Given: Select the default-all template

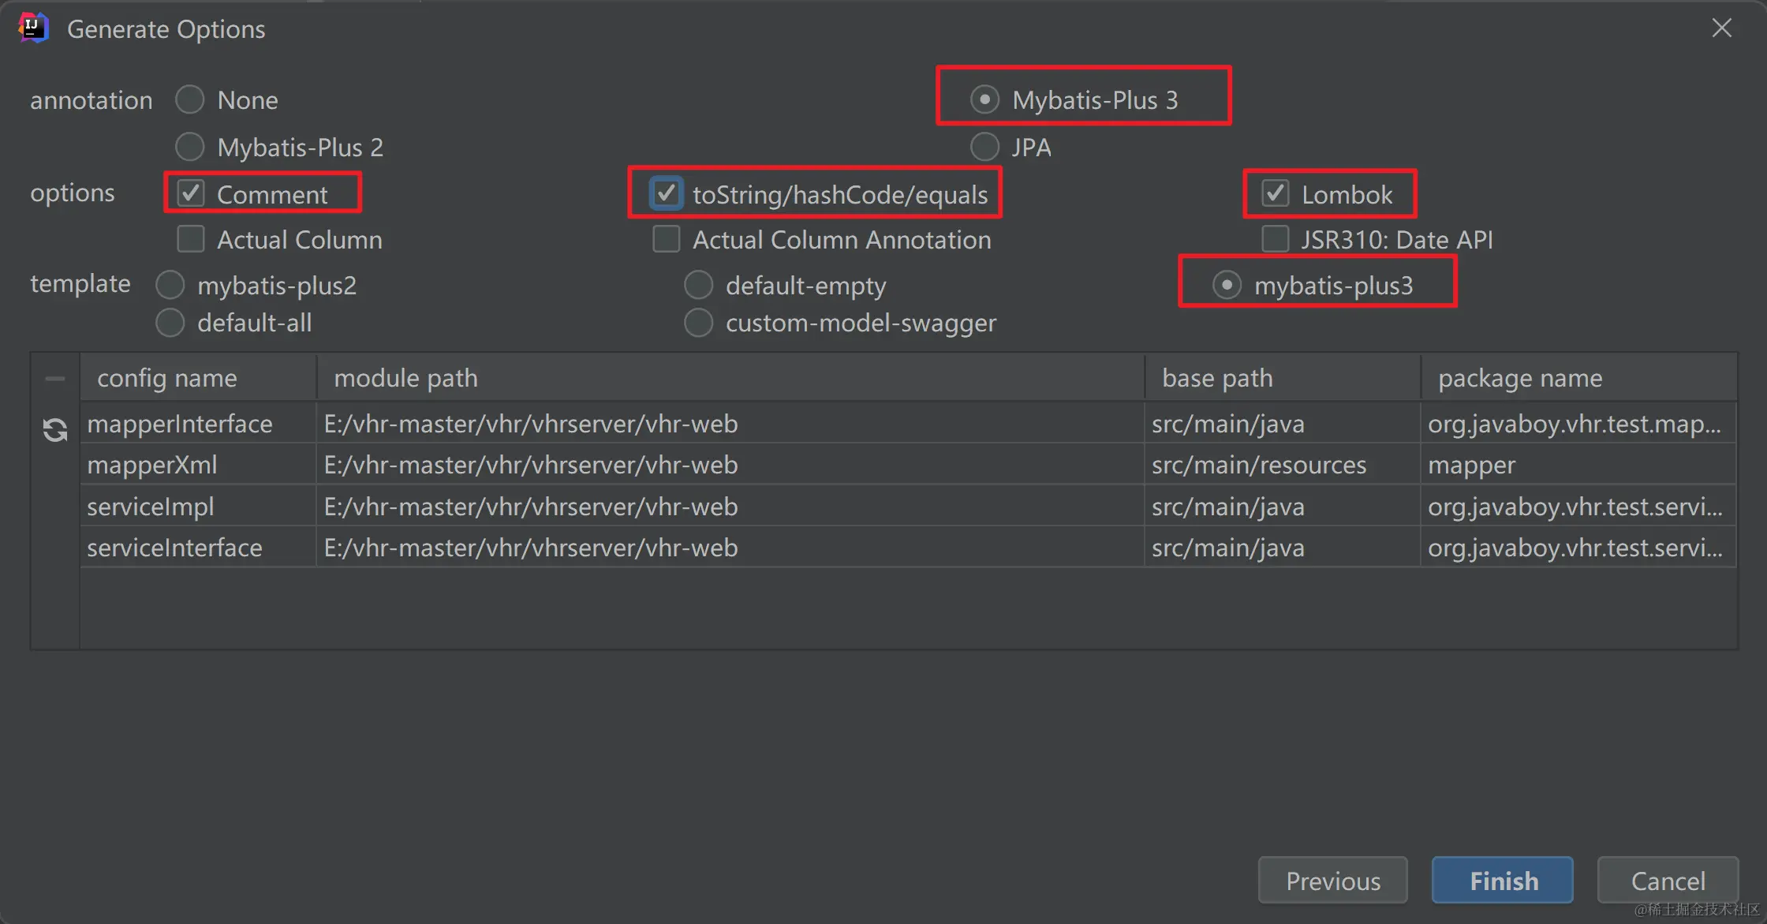Looking at the screenshot, I should pyautogui.click(x=170, y=323).
